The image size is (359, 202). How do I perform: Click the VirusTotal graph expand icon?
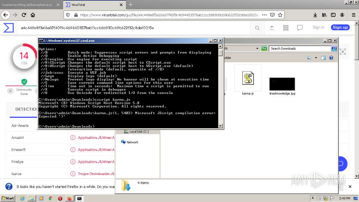(x=342, y=52)
